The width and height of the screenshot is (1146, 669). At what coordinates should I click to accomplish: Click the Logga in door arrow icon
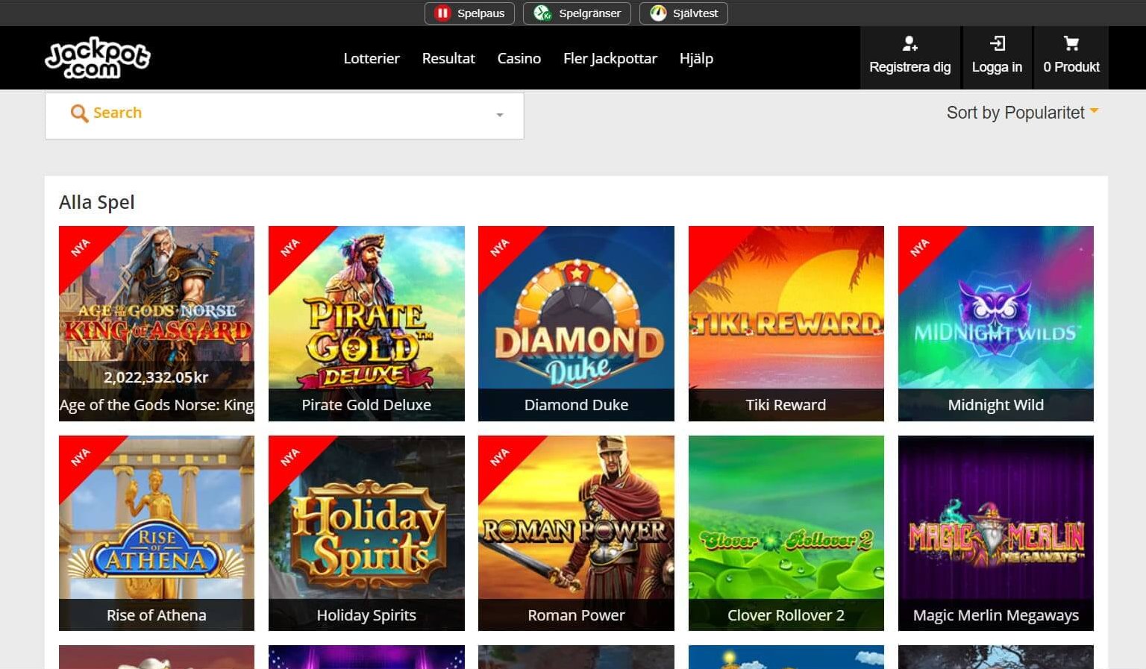click(997, 43)
